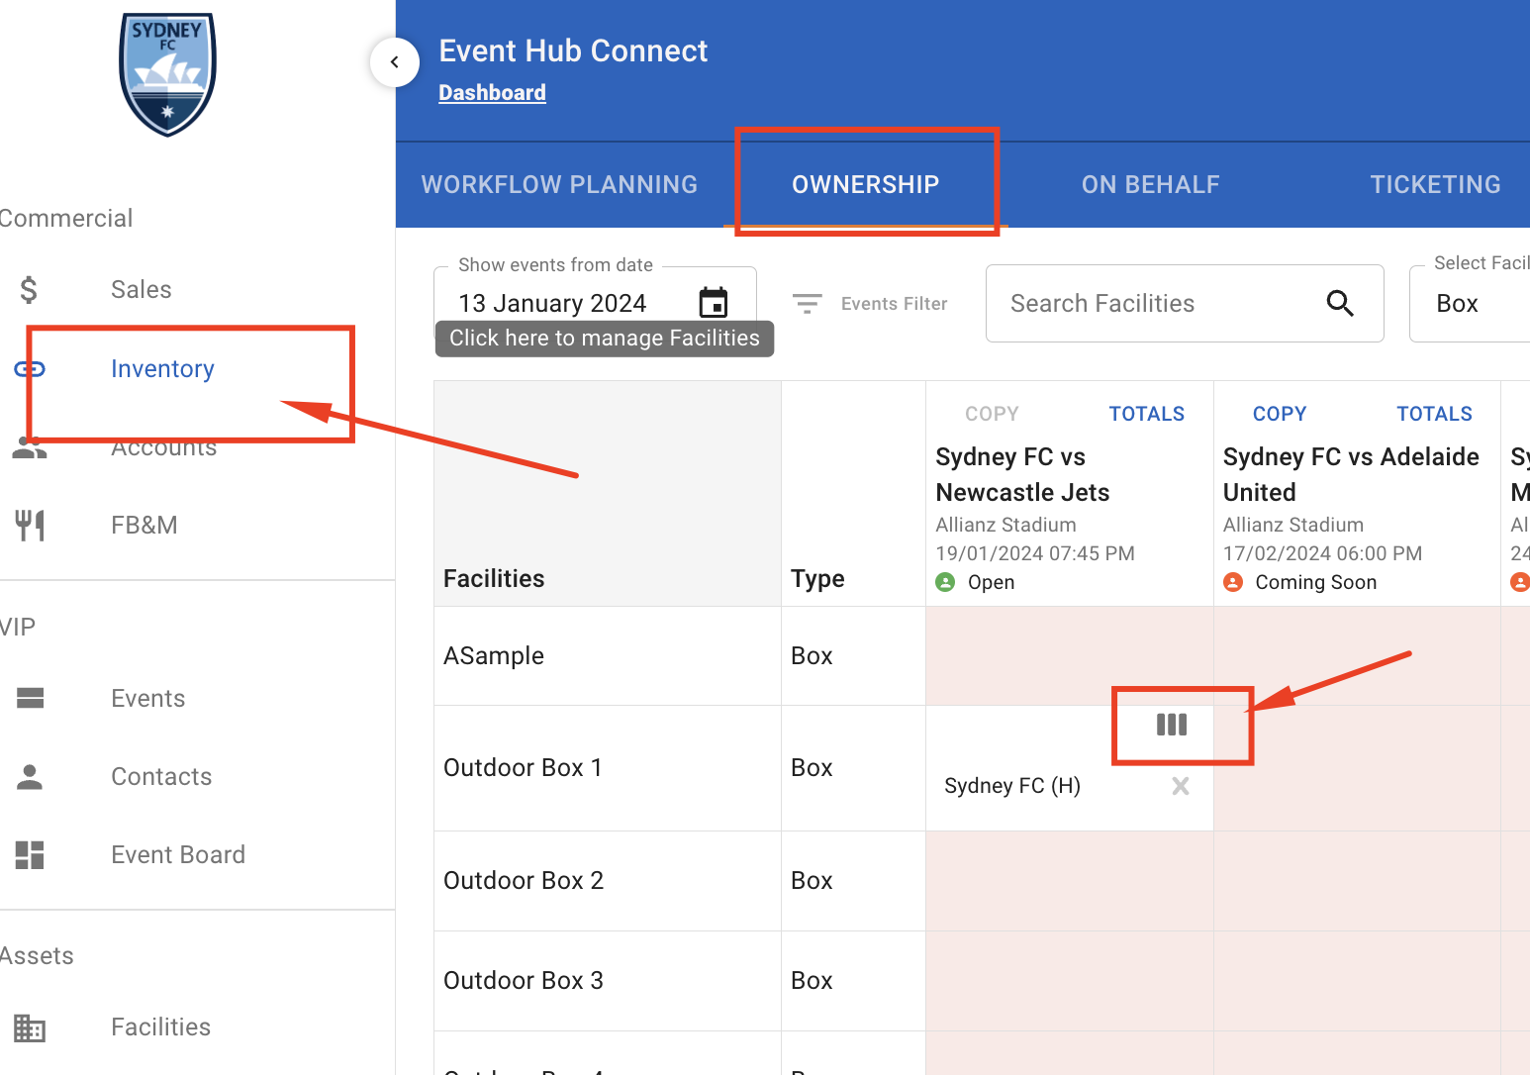Click the Dashboard breadcrumb link
1530x1075 pixels.
pos(492,93)
